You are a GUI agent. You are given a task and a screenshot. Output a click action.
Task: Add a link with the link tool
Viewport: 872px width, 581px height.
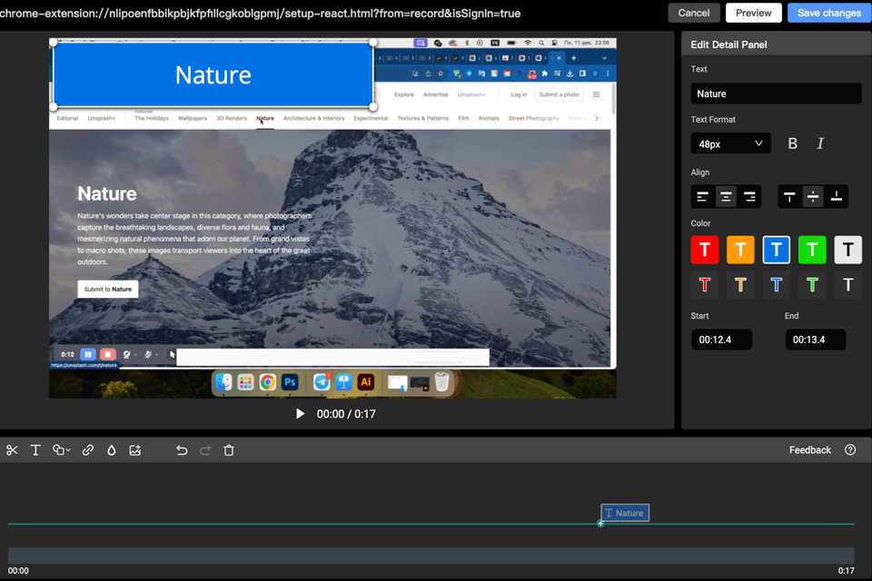pos(88,450)
